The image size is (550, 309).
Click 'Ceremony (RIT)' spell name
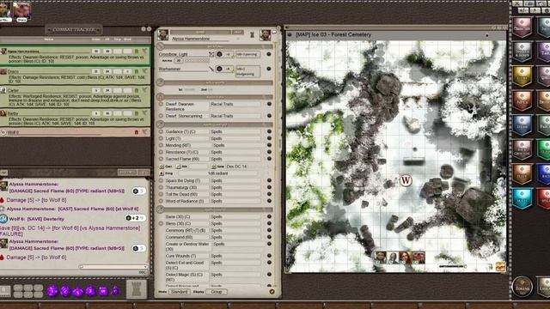(x=186, y=231)
